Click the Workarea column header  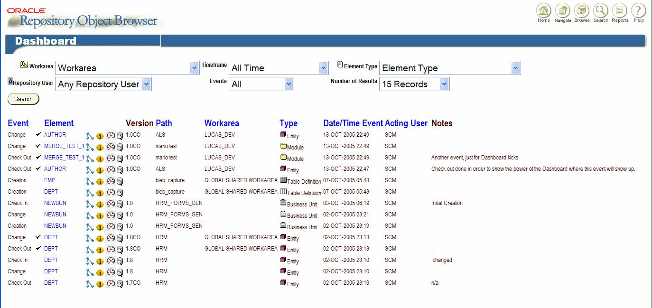coord(222,123)
